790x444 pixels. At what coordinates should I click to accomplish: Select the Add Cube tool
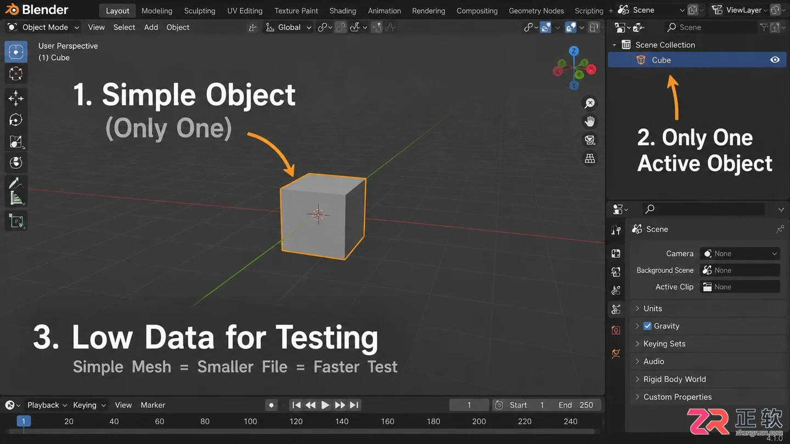(16, 221)
